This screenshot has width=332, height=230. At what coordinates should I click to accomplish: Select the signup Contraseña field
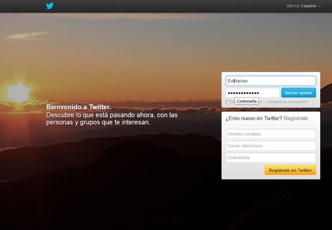(x=271, y=157)
